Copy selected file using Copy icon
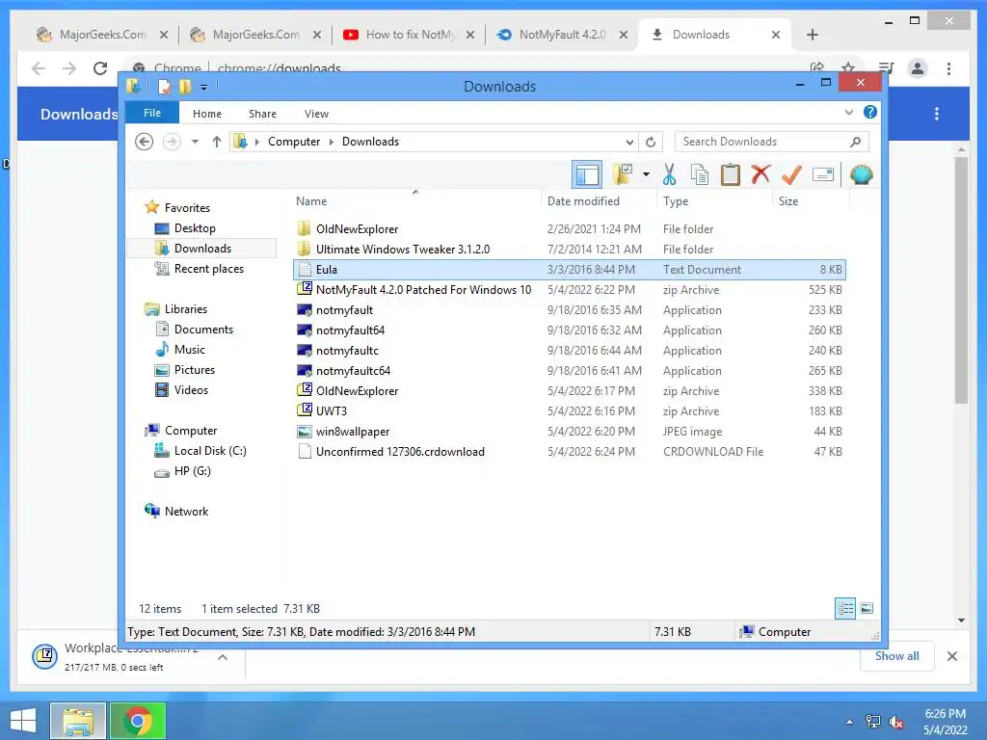This screenshot has height=740, width=987. pos(700,174)
